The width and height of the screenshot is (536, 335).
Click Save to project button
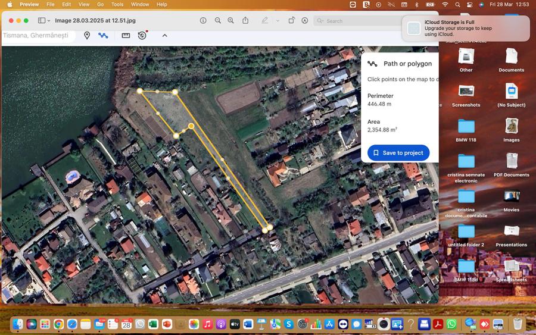(398, 153)
